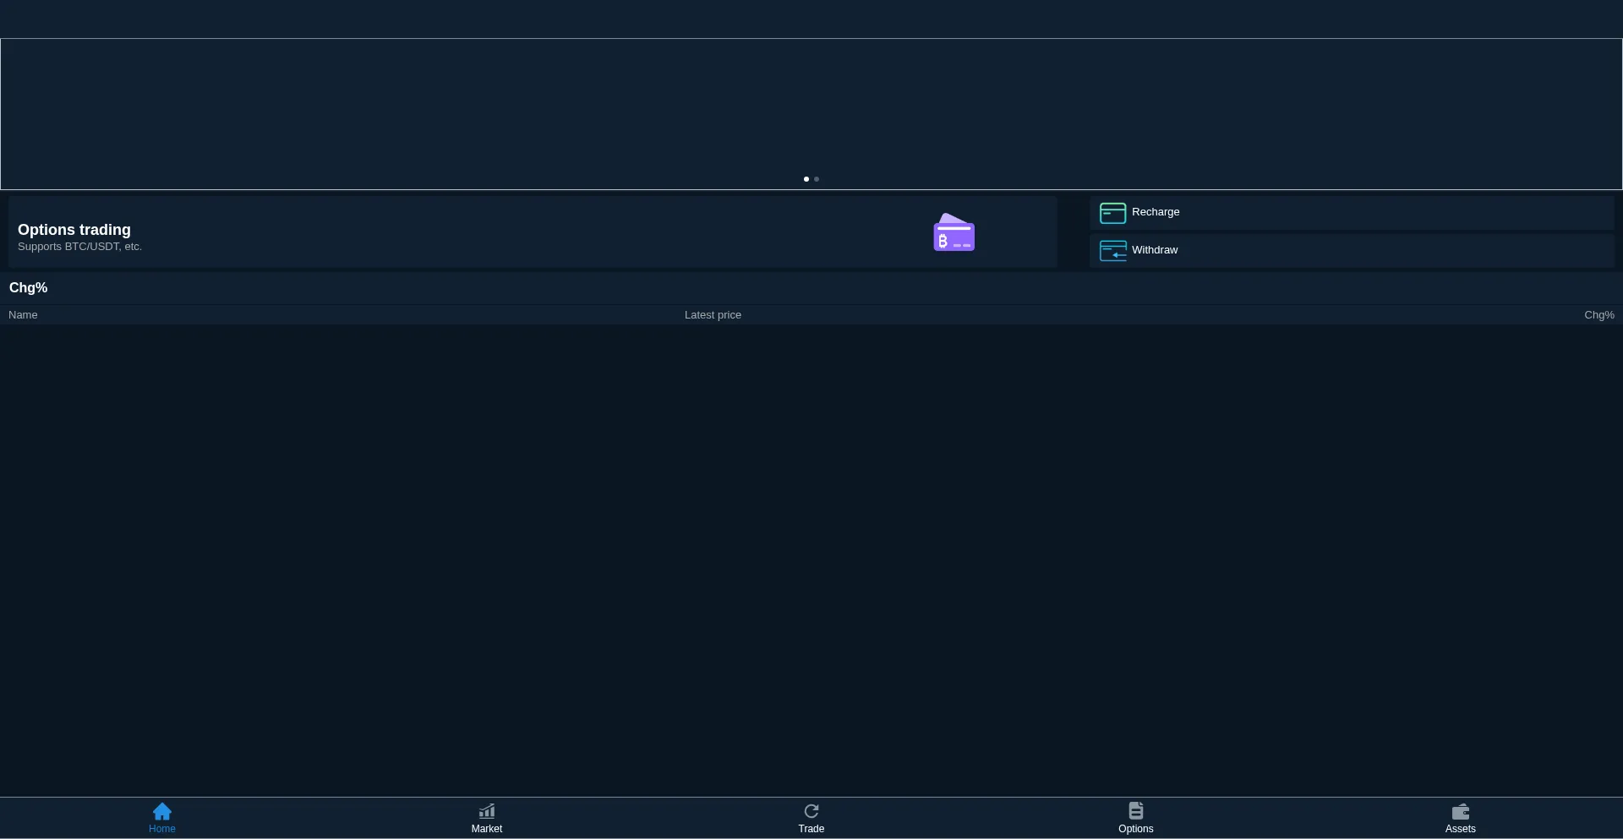Image resolution: width=1623 pixels, height=839 pixels.
Task: Sort by the Name column header
Action: (23, 315)
